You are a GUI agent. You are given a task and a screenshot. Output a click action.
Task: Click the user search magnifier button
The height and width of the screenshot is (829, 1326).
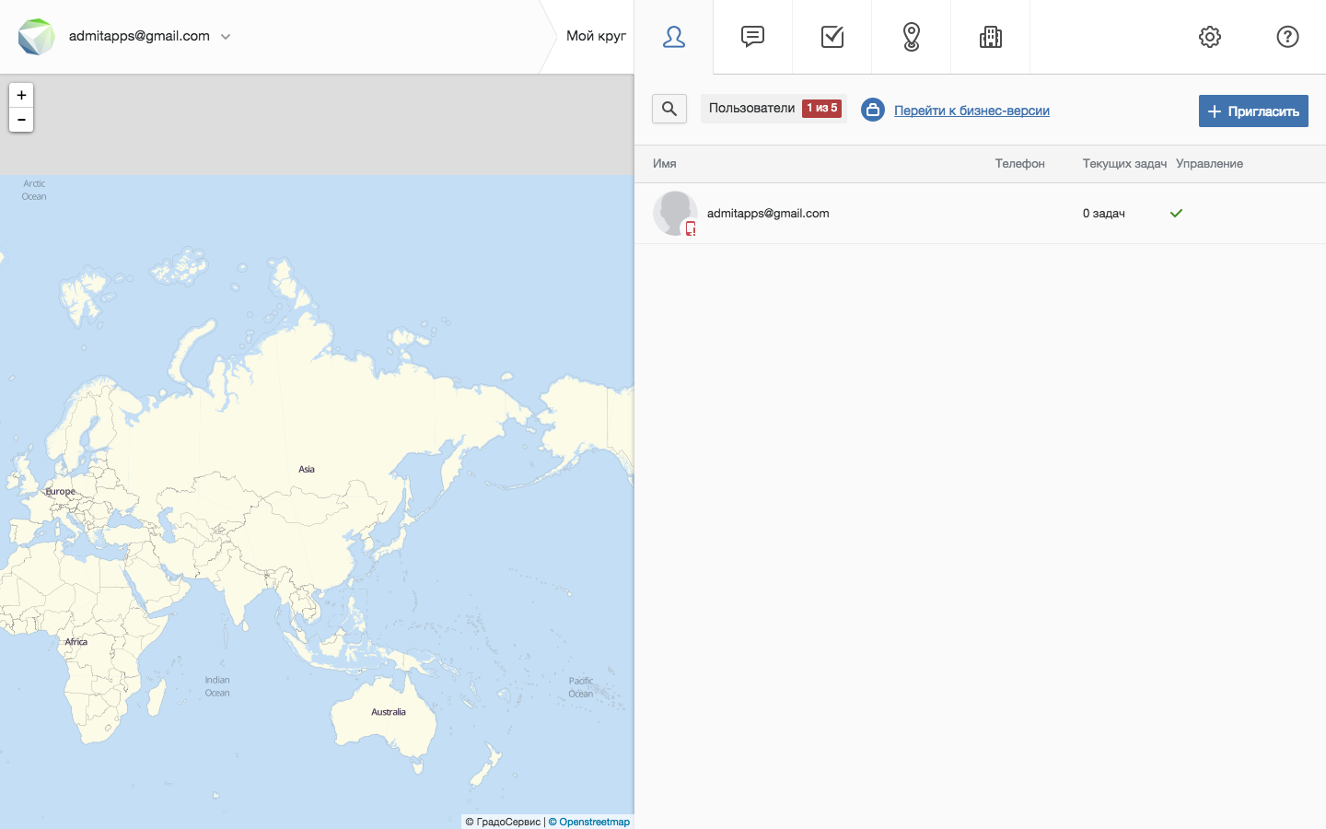click(669, 109)
